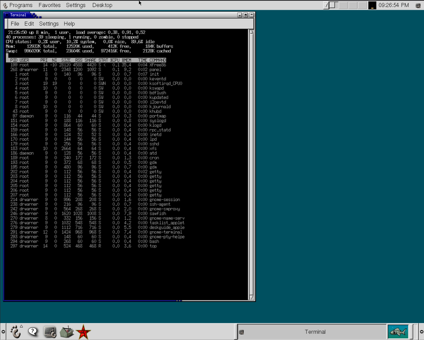Viewport: 424px width, 340px height.
Task: Click the %CPU column header
Action: [115, 60]
